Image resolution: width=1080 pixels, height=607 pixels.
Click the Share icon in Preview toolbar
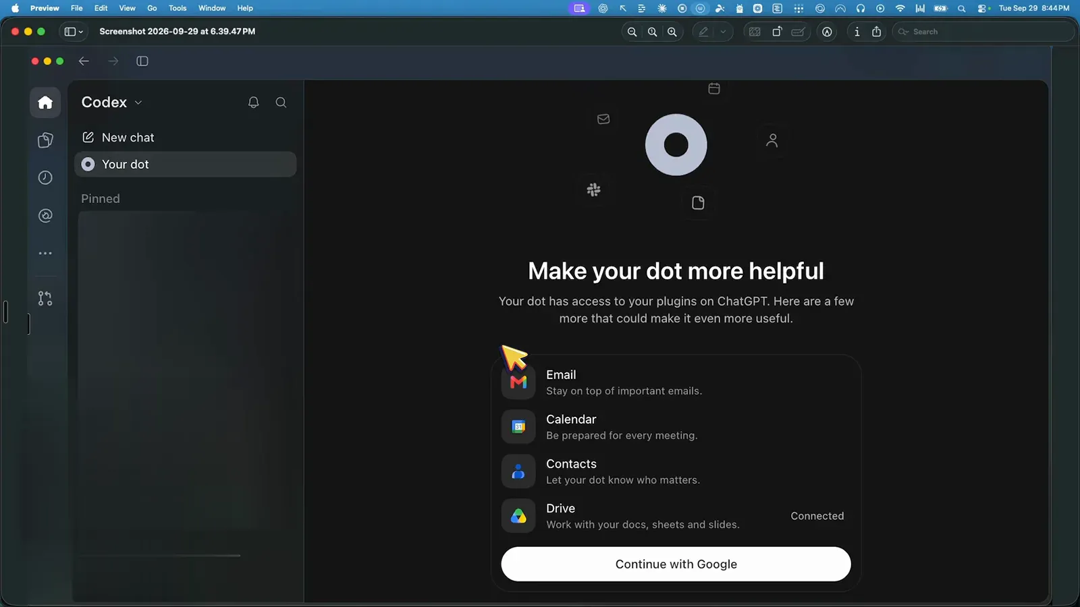pyautogui.click(x=877, y=32)
